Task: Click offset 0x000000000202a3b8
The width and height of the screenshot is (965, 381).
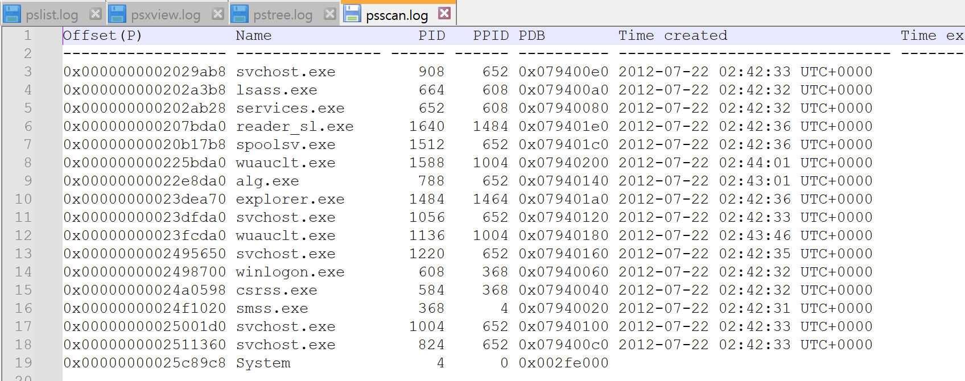Action: click(145, 90)
